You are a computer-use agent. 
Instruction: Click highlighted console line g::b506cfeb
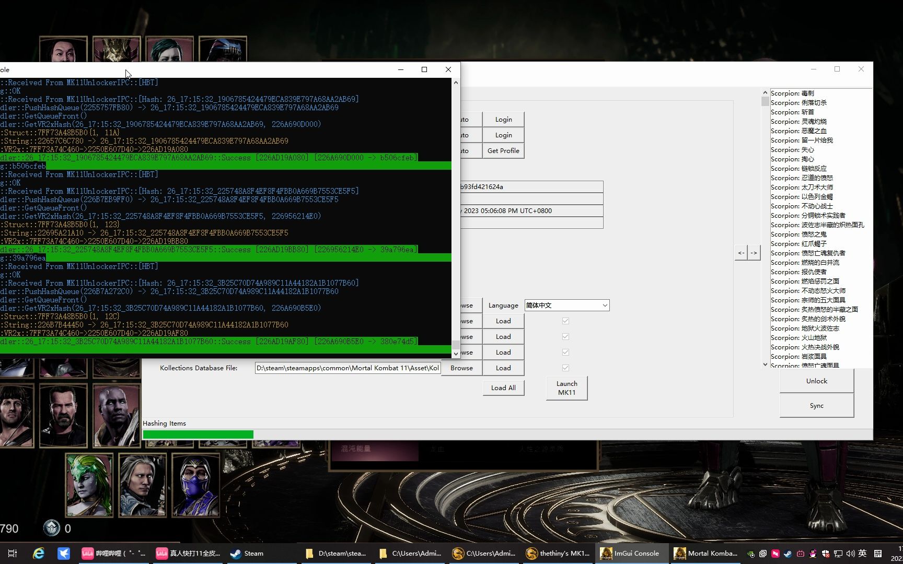(225, 166)
